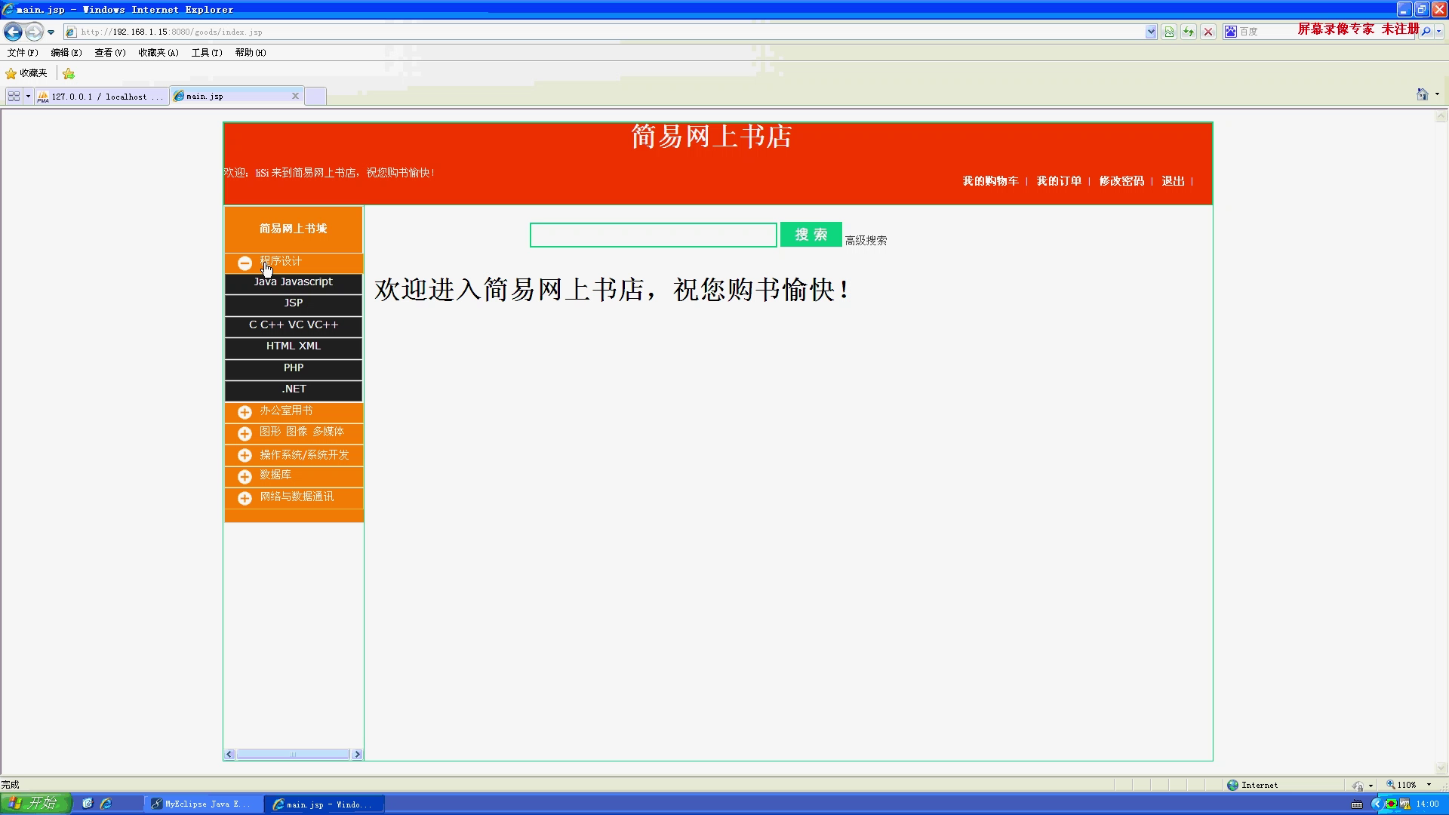Click the system tray clock 14:00

point(1427,804)
